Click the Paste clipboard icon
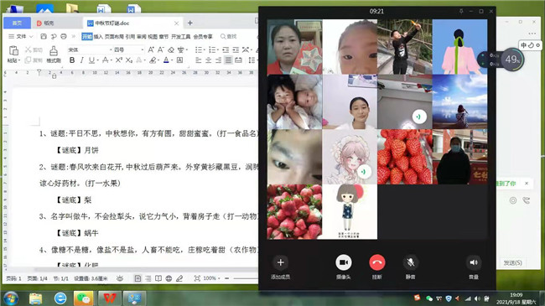The width and height of the screenshot is (545, 306). tap(13, 51)
